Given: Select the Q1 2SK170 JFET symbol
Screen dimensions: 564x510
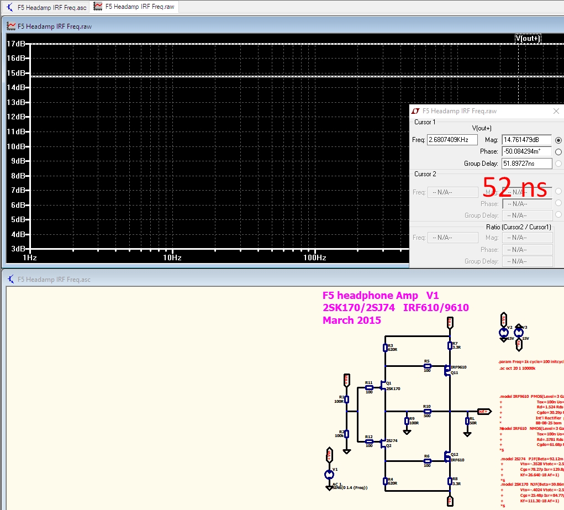Looking at the screenshot, I should click(382, 385).
